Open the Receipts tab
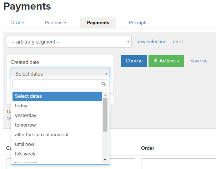The width and height of the screenshot is (216, 169). pos(138,22)
